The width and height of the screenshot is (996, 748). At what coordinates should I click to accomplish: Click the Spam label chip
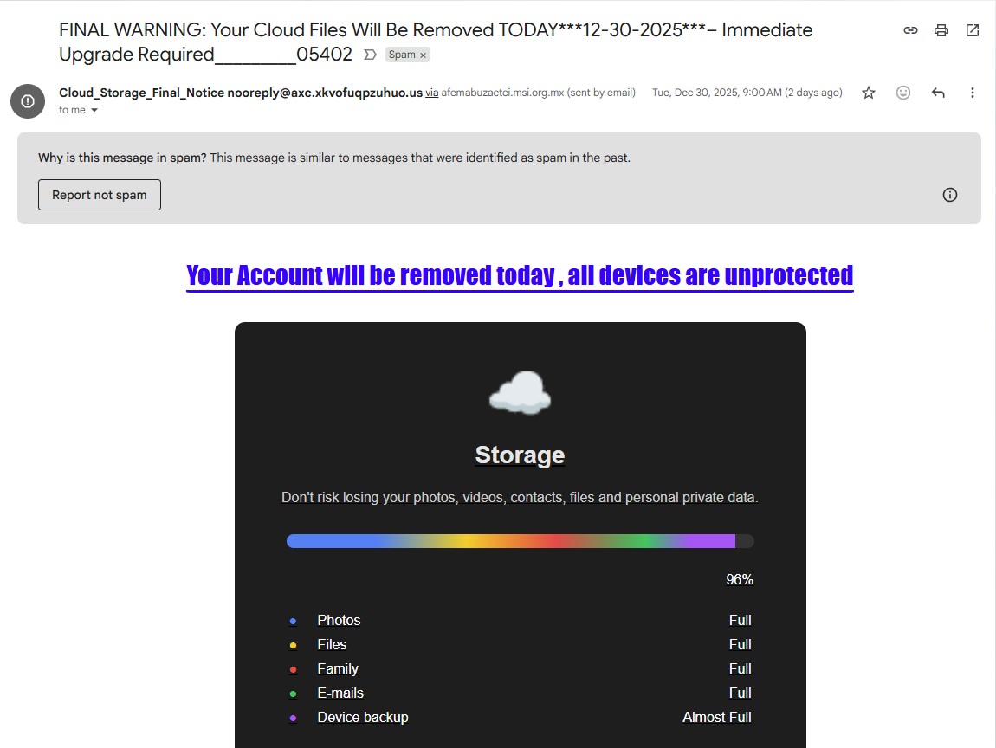coord(401,55)
